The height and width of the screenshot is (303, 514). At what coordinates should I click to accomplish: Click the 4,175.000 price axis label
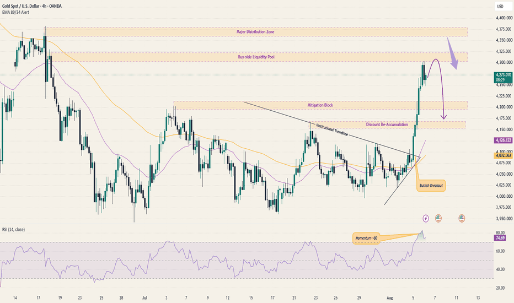click(x=504, y=118)
